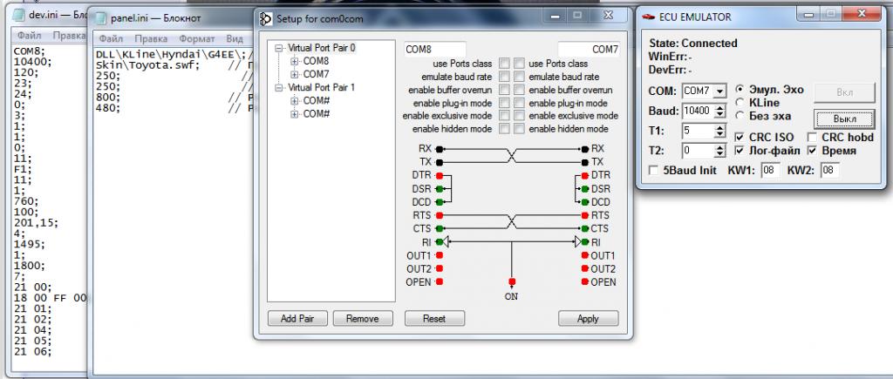Click the red car icon in ECU Emulator title bar
The width and height of the screenshot is (893, 379).
point(648,16)
